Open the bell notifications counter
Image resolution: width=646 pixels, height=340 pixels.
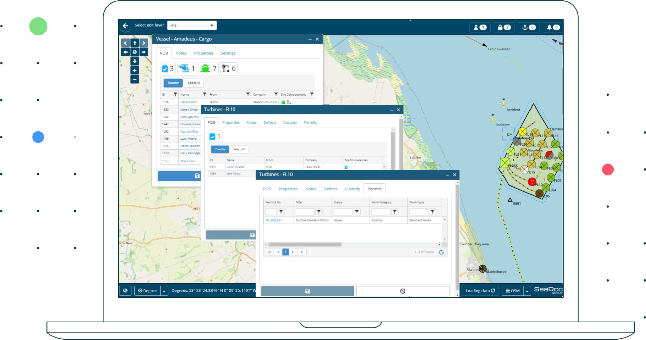pyautogui.click(x=553, y=27)
